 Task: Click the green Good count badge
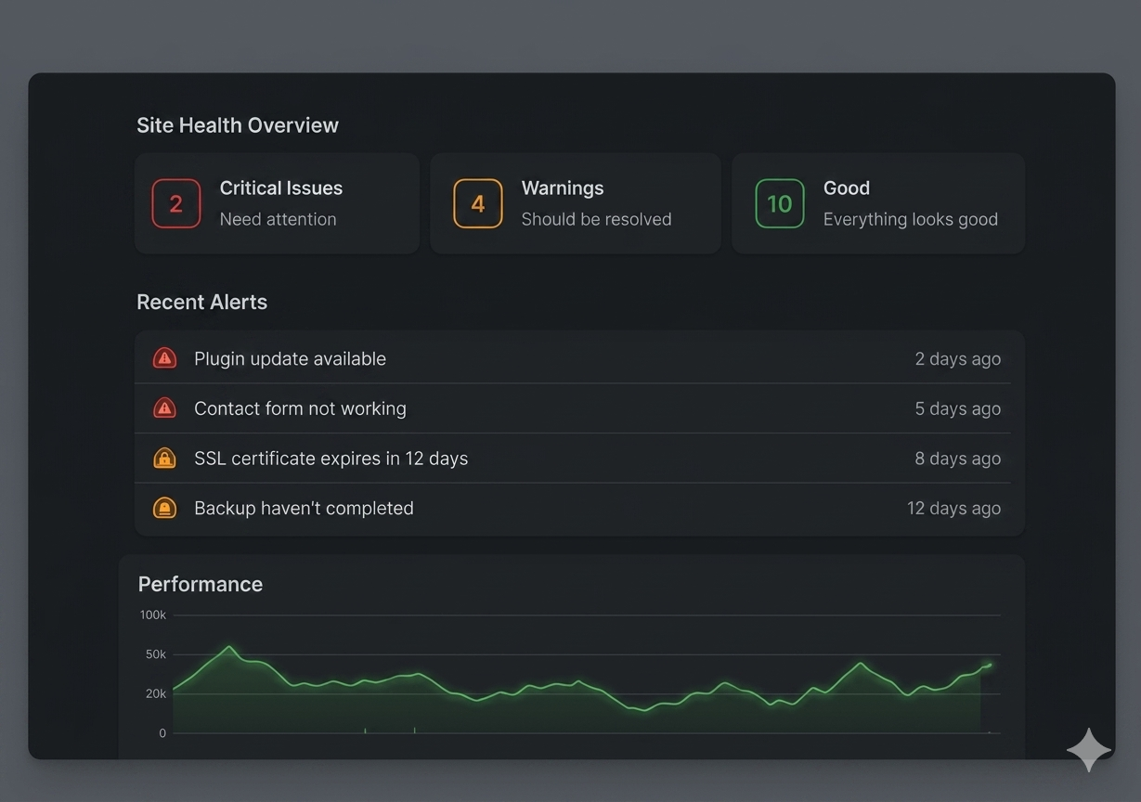click(780, 203)
